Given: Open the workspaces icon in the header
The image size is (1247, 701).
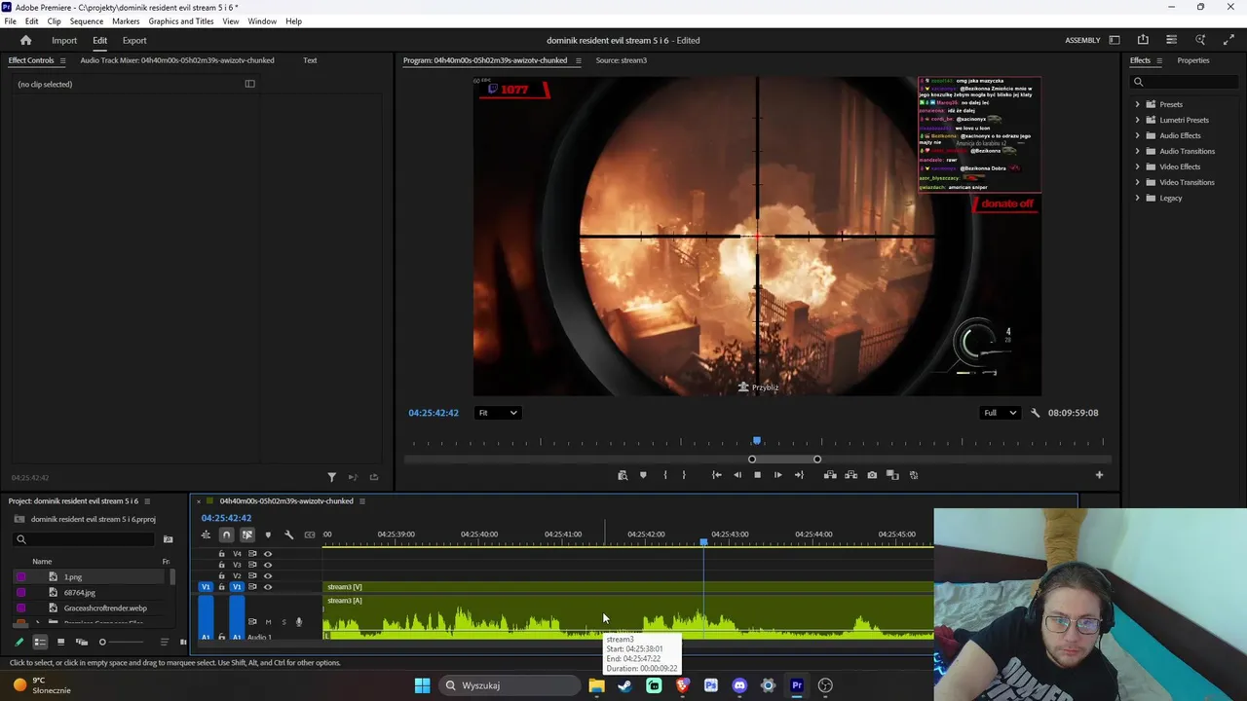Looking at the screenshot, I should tap(1115, 40).
